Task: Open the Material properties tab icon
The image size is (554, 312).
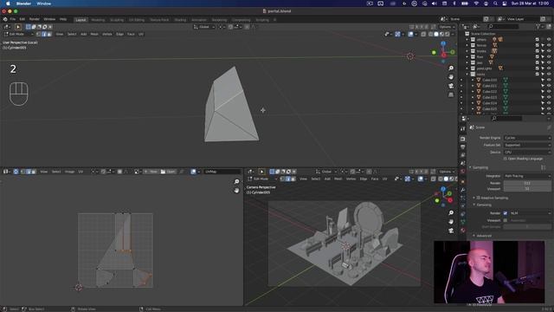Action: 463,231
